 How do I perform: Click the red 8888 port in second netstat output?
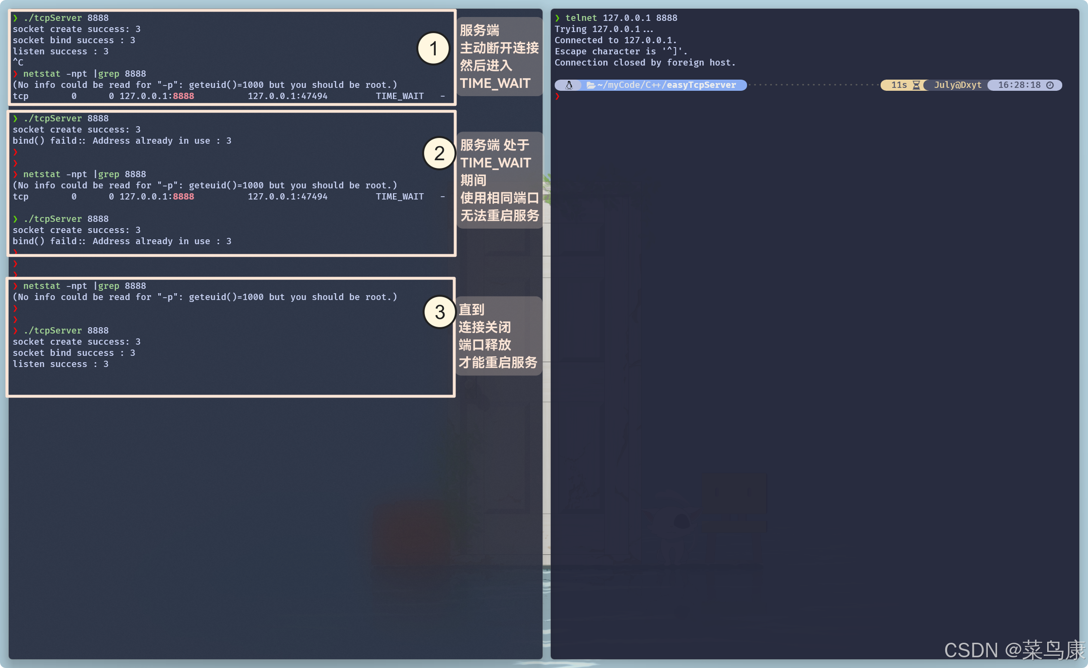tap(184, 197)
